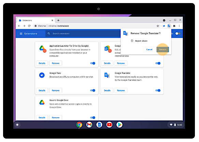
Task: Close the Extensions tab
Action: (52, 20)
